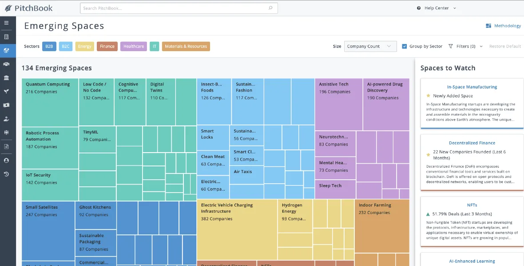Open the document report sidebar icon

point(6,146)
